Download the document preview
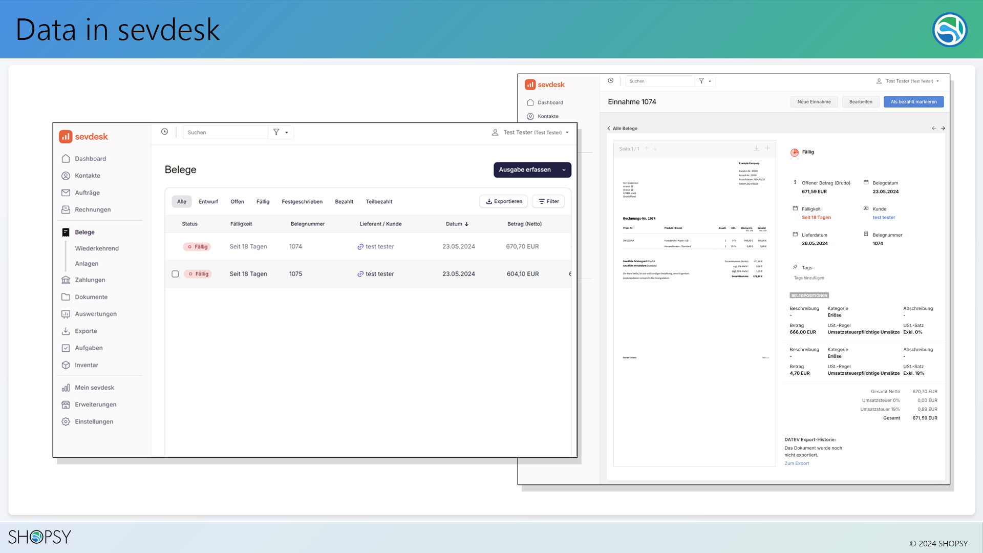The image size is (983, 553). coord(756,148)
